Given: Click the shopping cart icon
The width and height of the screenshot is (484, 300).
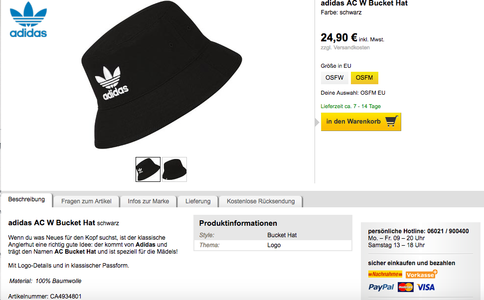Looking at the screenshot, I should [392, 122].
